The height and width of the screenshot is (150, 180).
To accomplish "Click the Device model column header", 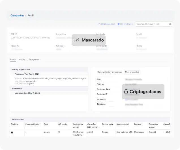I will [123, 124].
